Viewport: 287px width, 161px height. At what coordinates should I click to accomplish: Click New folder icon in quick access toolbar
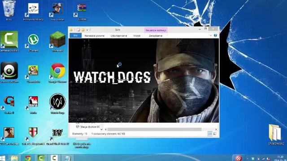83,30
